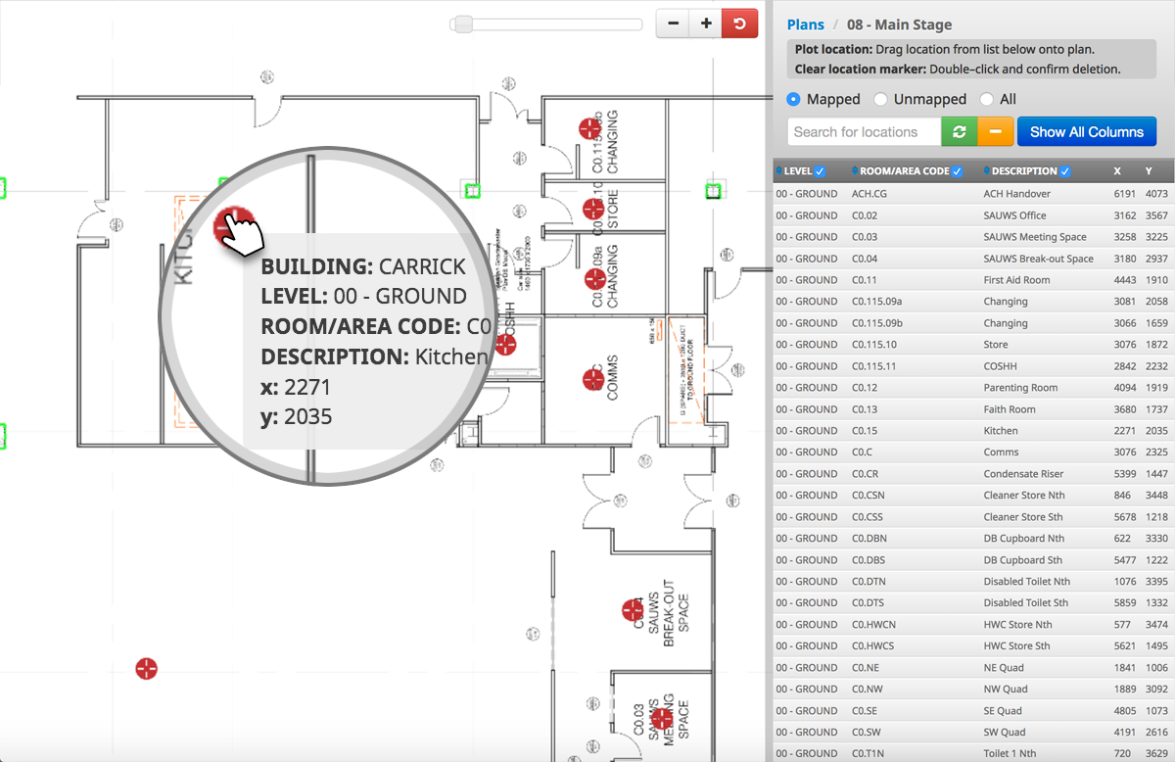Select the Unmapped radio button

click(x=880, y=99)
